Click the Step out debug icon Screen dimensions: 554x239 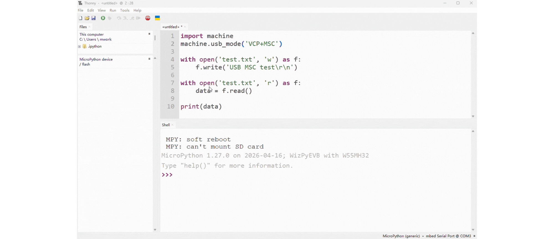point(132,18)
